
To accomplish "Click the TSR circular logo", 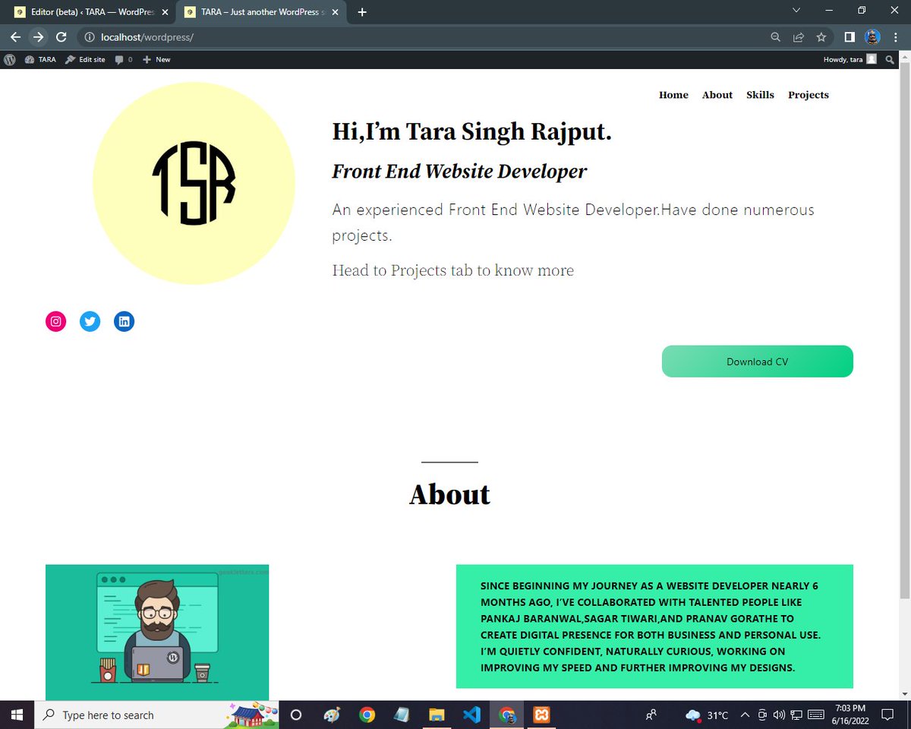I will coord(194,183).
